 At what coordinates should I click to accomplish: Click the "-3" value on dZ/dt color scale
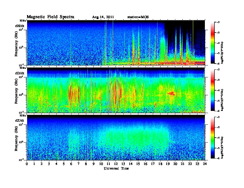click(x=218, y=127)
